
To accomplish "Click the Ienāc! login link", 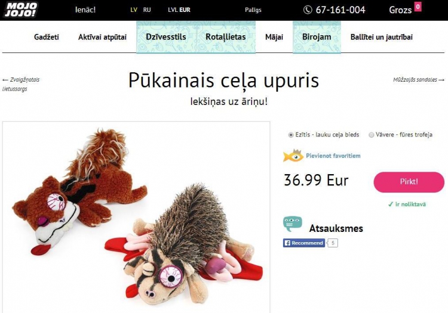I will coord(85,10).
